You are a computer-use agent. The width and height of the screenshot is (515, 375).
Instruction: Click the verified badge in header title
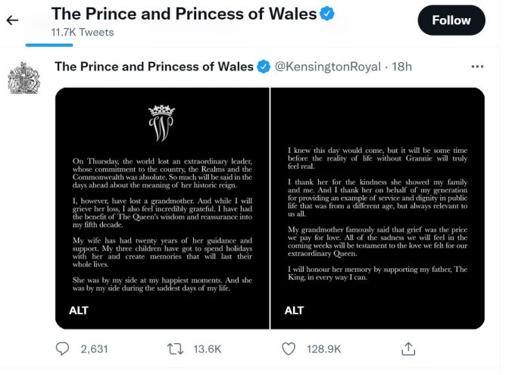[327, 14]
